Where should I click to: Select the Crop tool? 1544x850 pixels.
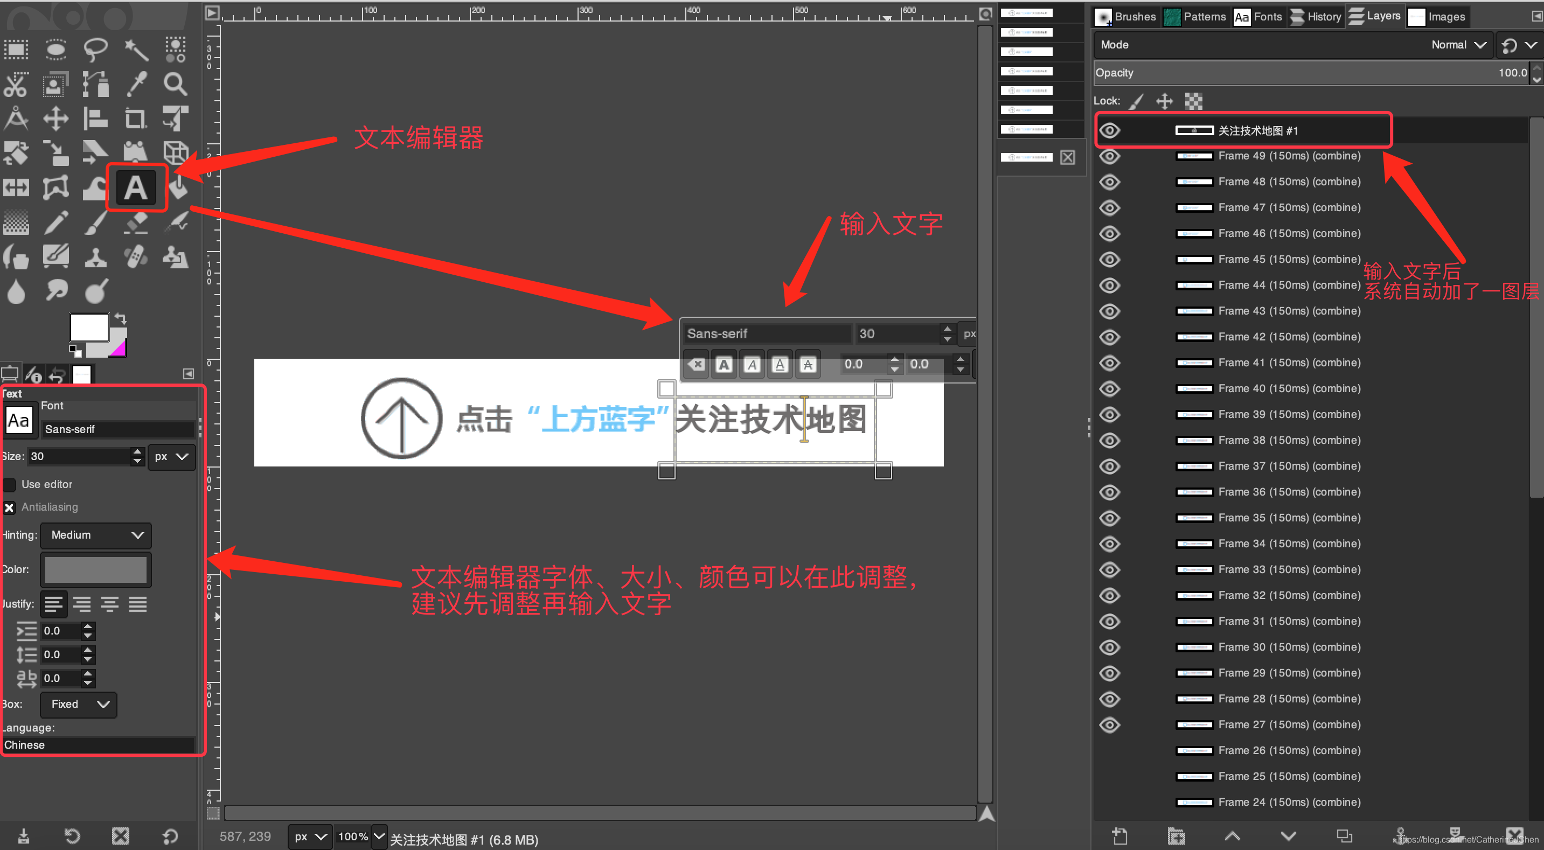pos(135,119)
